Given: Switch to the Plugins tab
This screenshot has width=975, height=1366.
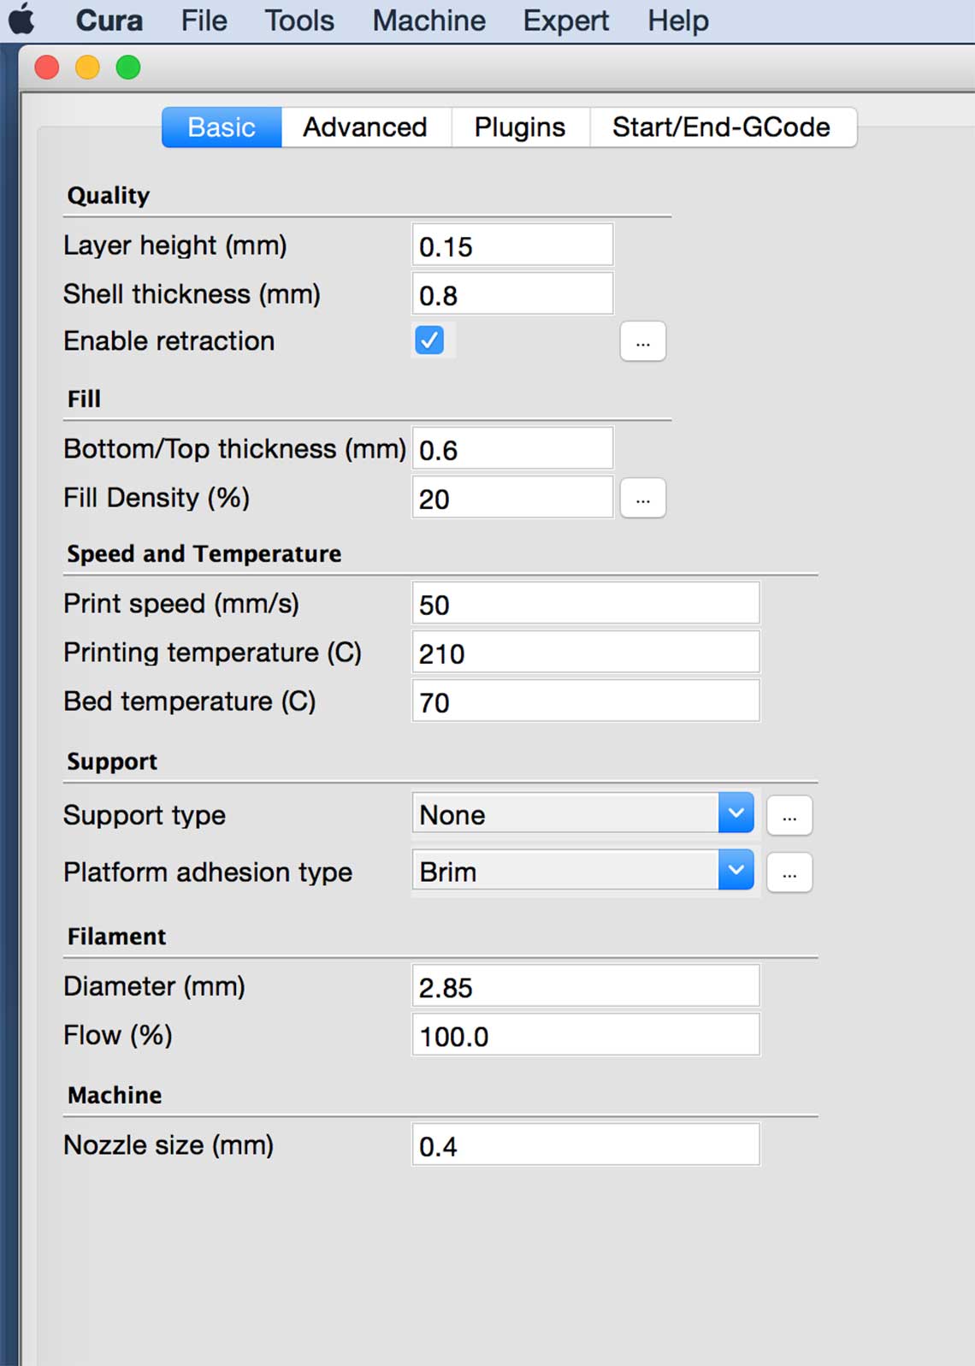Looking at the screenshot, I should point(520,127).
